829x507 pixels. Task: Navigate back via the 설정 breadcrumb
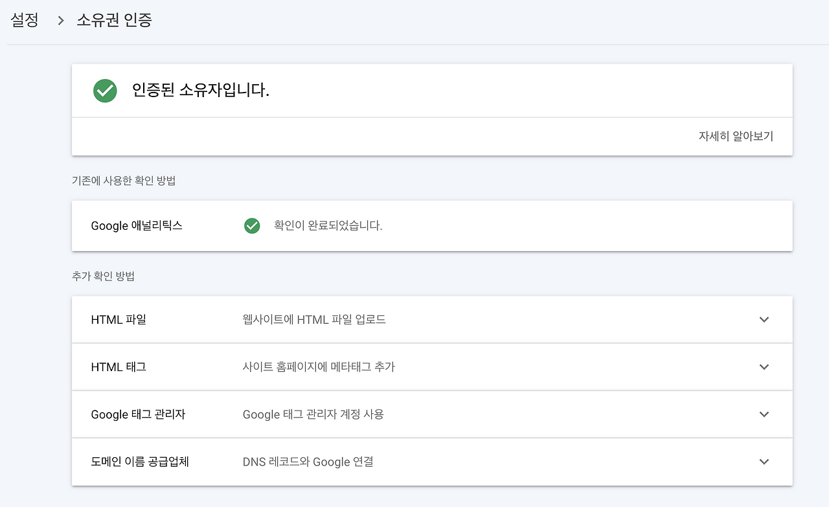23,20
